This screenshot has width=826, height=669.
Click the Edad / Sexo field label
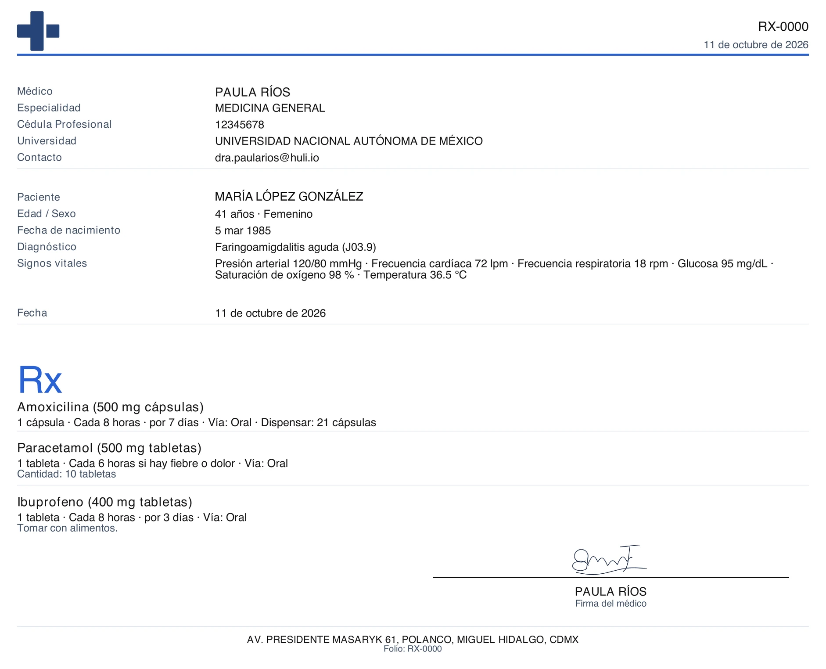click(x=47, y=214)
